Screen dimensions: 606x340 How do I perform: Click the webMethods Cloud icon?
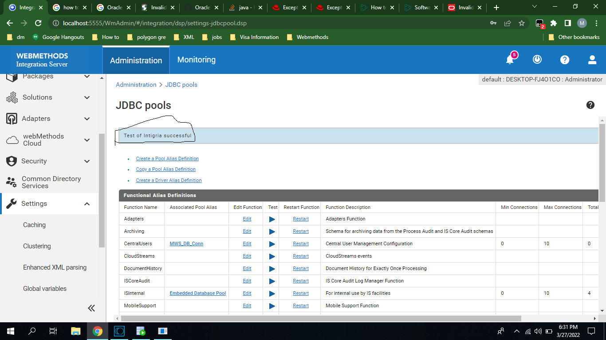tap(12, 140)
